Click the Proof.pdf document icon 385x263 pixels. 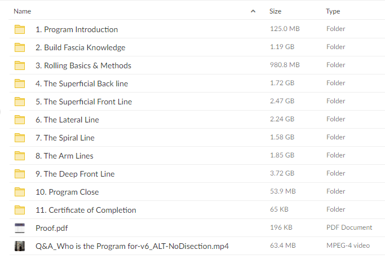pyautogui.click(x=20, y=228)
